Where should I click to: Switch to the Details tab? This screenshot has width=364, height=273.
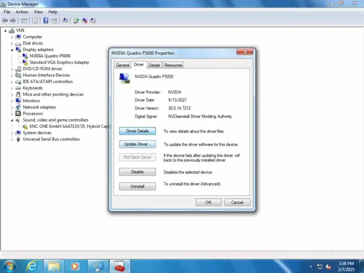(154, 65)
